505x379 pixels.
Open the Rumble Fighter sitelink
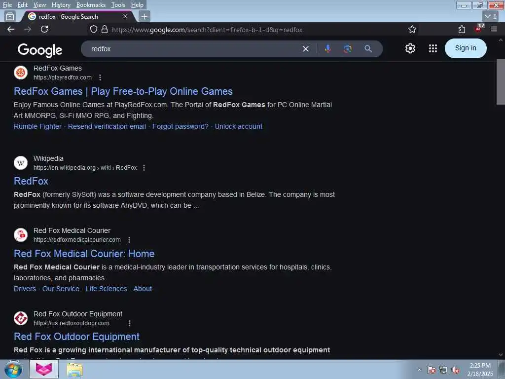(x=37, y=126)
